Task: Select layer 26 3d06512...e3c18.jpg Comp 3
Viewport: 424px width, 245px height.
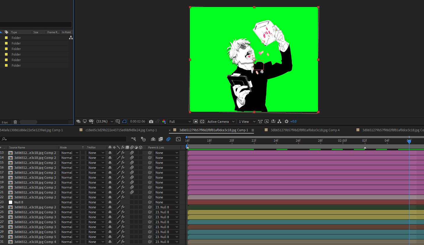Action: point(35,217)
